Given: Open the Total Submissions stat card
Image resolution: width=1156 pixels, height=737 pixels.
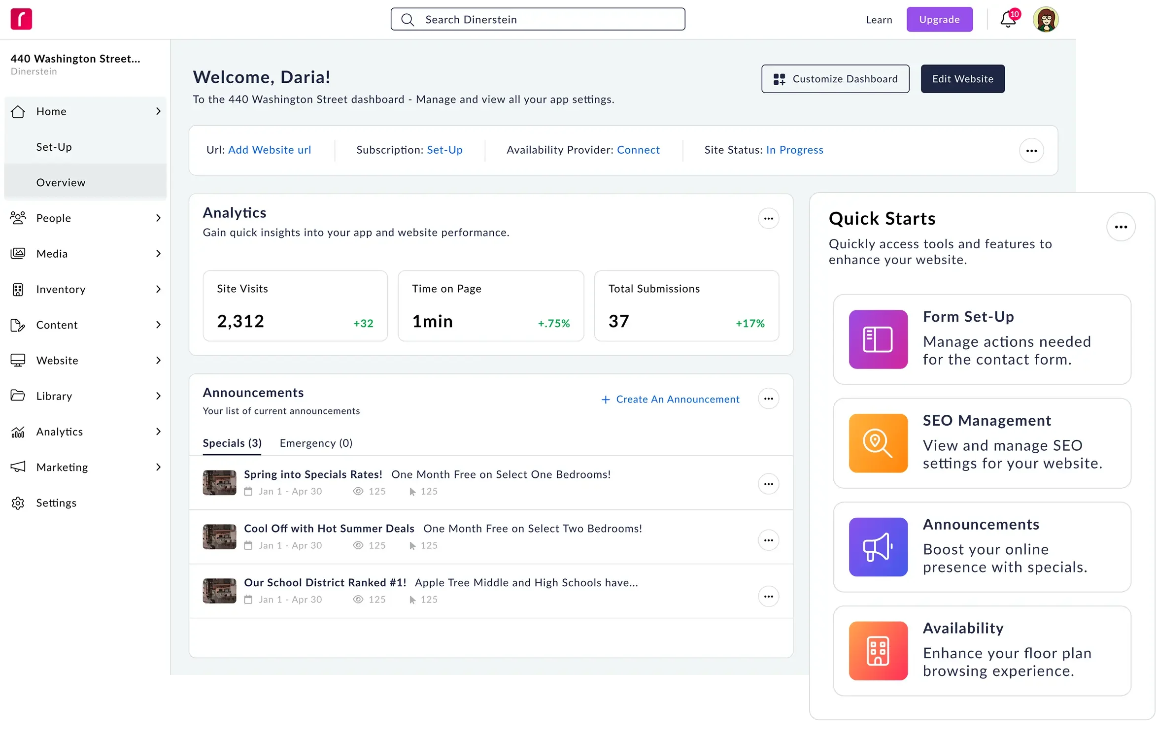Looking at the screenshot, I should point(686,306).
